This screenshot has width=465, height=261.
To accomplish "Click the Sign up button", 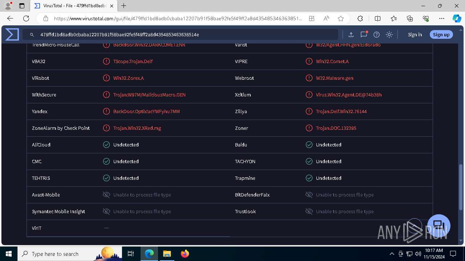I will tap(441, 34).
